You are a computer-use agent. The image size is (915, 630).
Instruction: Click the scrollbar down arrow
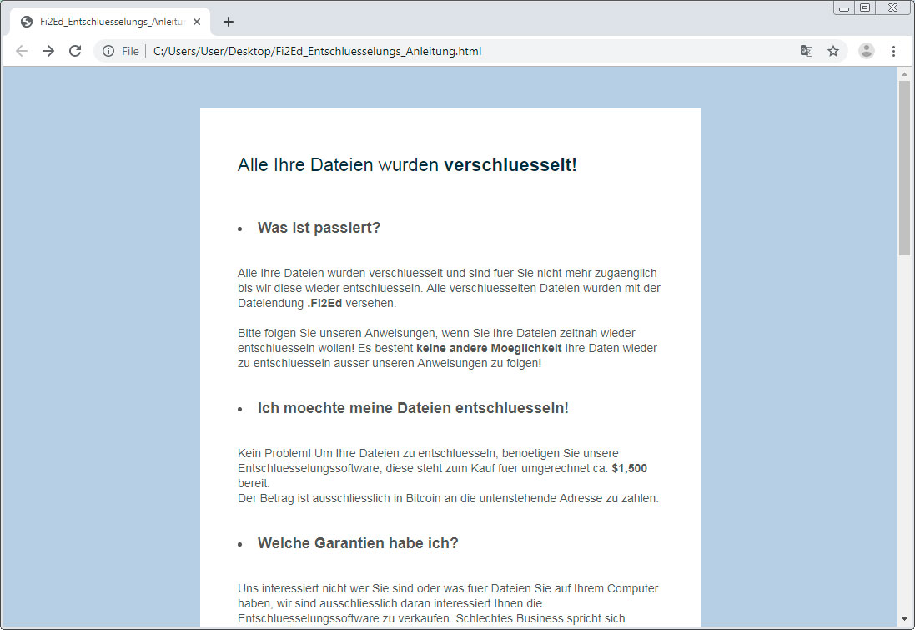point(904,619)
